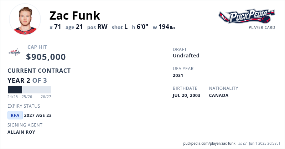The image size is (285, 149).
Task: Click the Canada nationality value
Action: click(x=219, y=95)
